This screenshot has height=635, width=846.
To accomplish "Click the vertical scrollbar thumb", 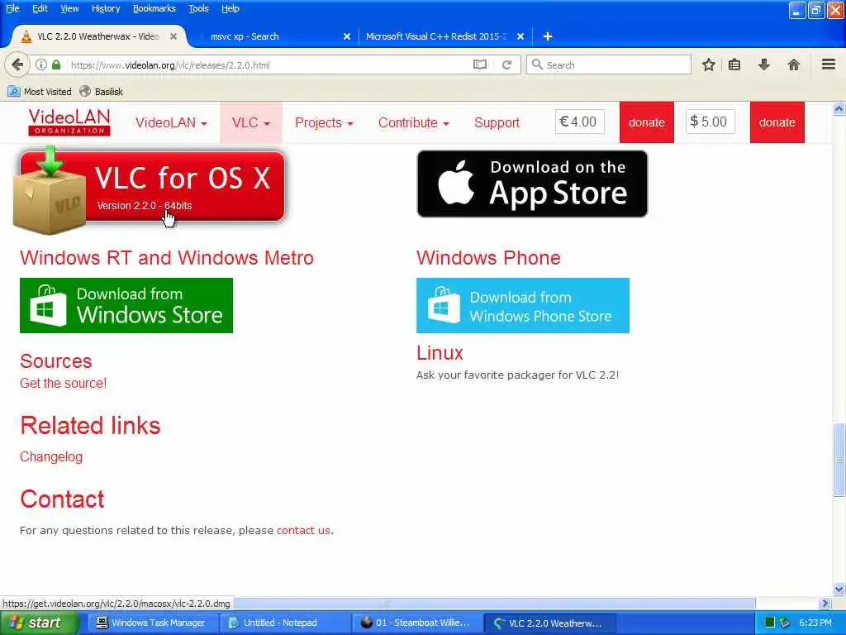I will [x=839, y=460].
